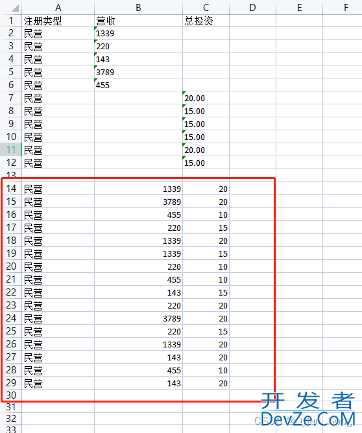Select cell B28 containing 455
Viewport: 362px width, 433px height.
[x=138, y=370]
